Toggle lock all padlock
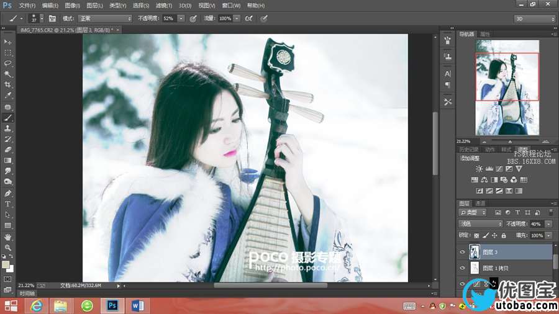This screenshot has width=559, height=314. coord(504,235)
